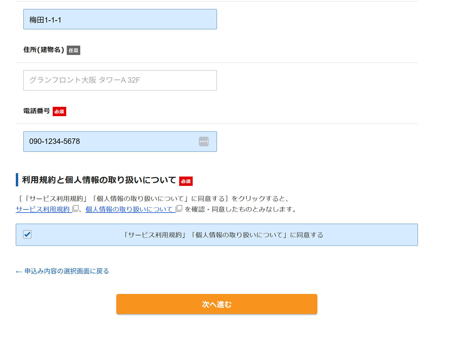Click the phone number field 090-1234-5678
Screen dimensions: 456x337
pos(120,142)
